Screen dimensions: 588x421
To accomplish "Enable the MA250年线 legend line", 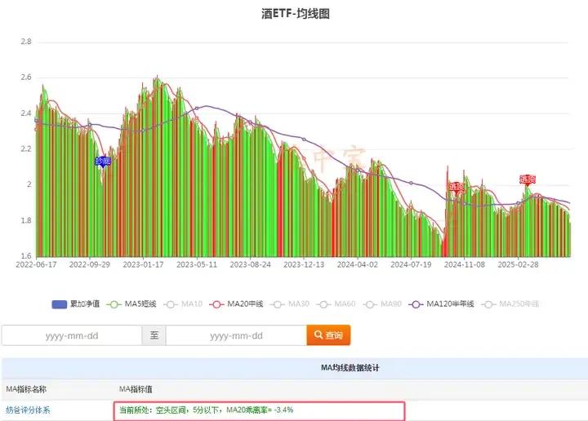I will tap(510, 304).
